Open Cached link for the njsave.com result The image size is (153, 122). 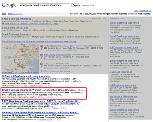pos(47,108)
